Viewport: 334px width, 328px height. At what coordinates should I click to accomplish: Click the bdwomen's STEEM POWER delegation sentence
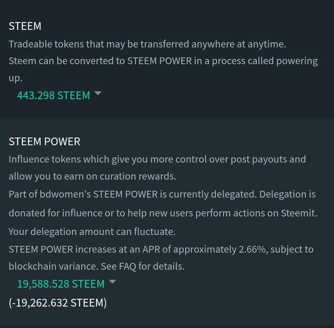tap(162, 194)
